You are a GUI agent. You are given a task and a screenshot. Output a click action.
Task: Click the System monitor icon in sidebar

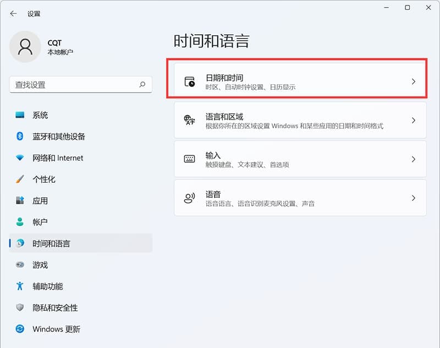[x=20, y=115]
